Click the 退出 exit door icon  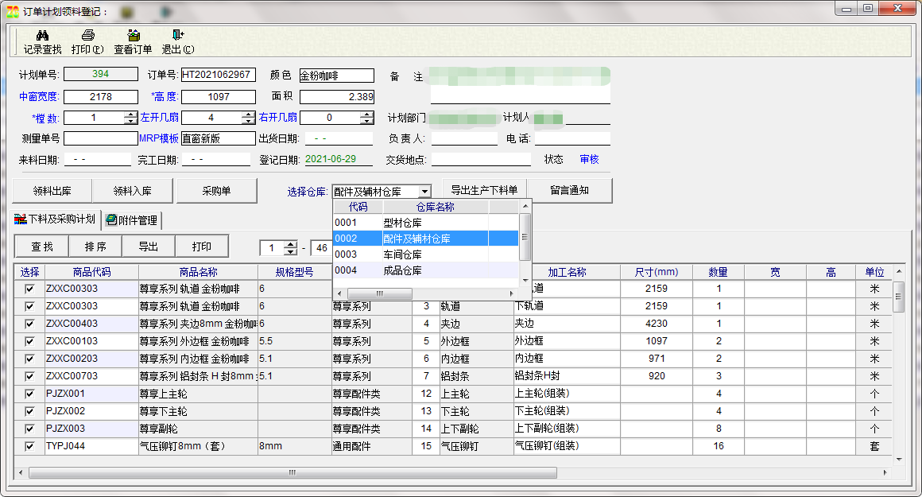[x=177, y=35]
